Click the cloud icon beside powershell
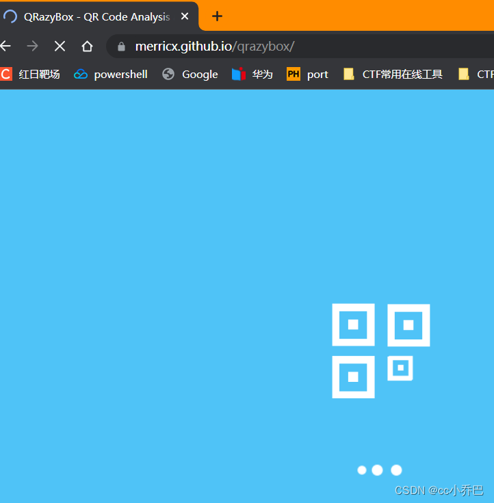 (x=81, y=75)
